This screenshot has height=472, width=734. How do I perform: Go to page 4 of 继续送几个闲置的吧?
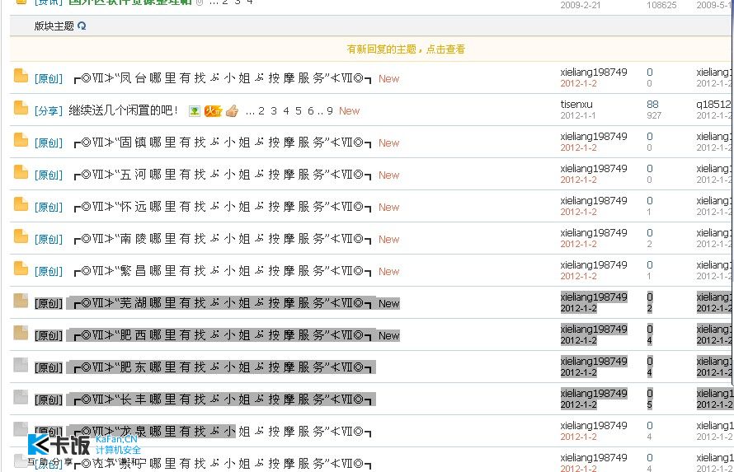coord(286,111)
